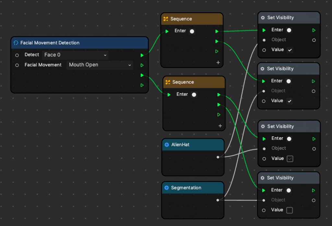Select the third Set Visibility node title
The height and width of the screenshot is (226, 332).
(280, 126)
